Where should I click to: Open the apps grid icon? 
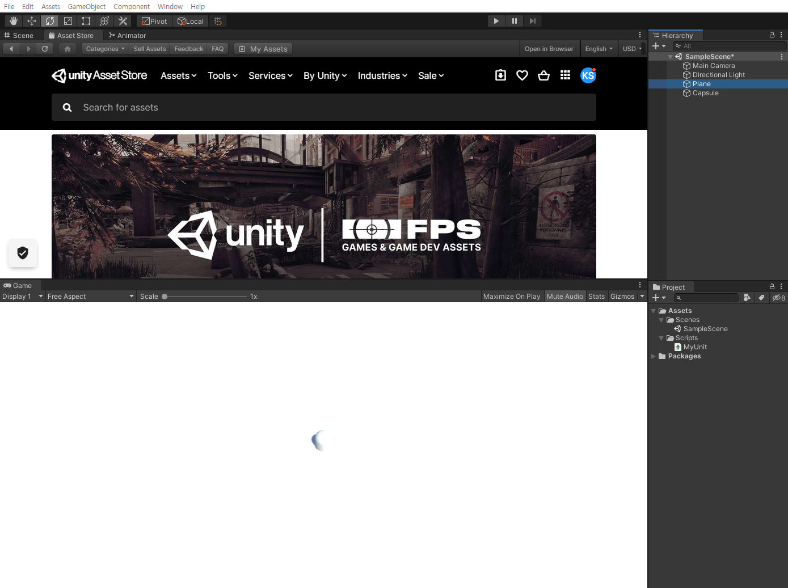click(x=565, y=75)
